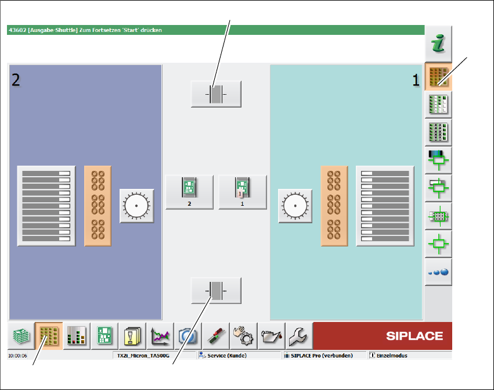
Task: Click the upper conveyor shuttle button
Action: [x=216, y=94]
